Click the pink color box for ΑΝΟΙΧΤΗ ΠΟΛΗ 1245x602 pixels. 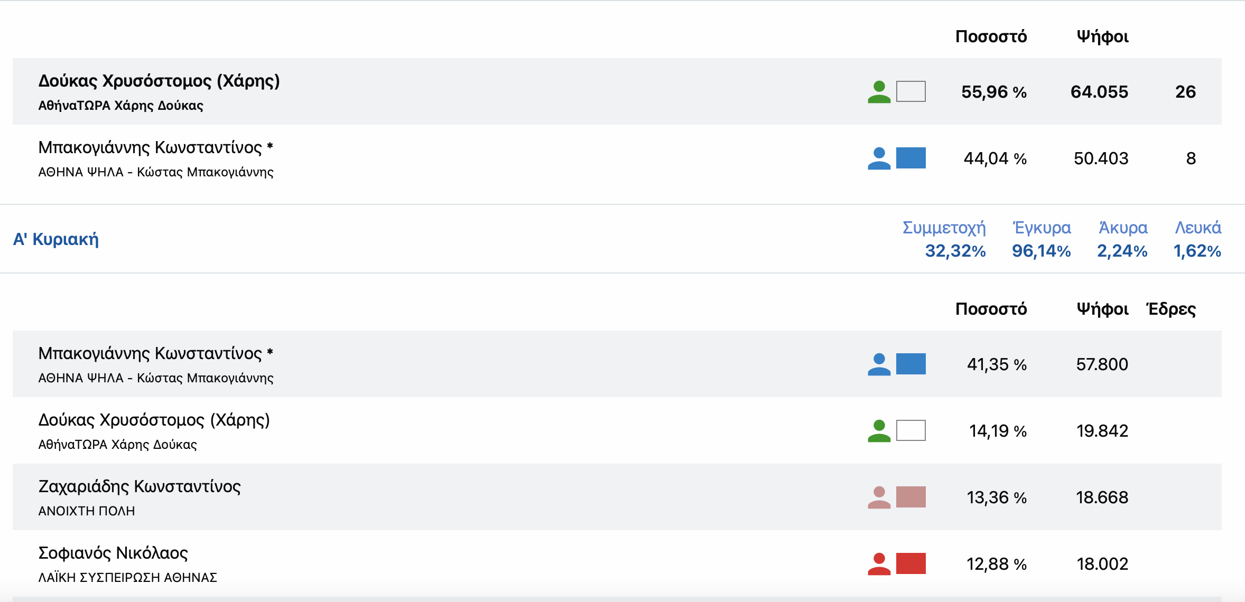pyautogui.click(x=911, y=497)
